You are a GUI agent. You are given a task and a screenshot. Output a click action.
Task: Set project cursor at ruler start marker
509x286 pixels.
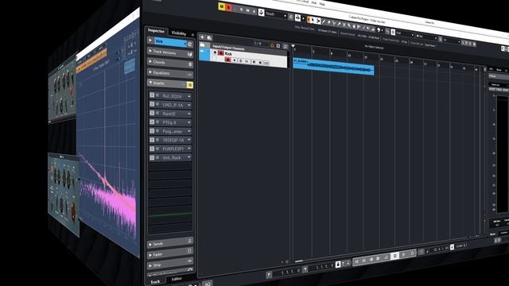pyautogui.click(x=293, y=47)
